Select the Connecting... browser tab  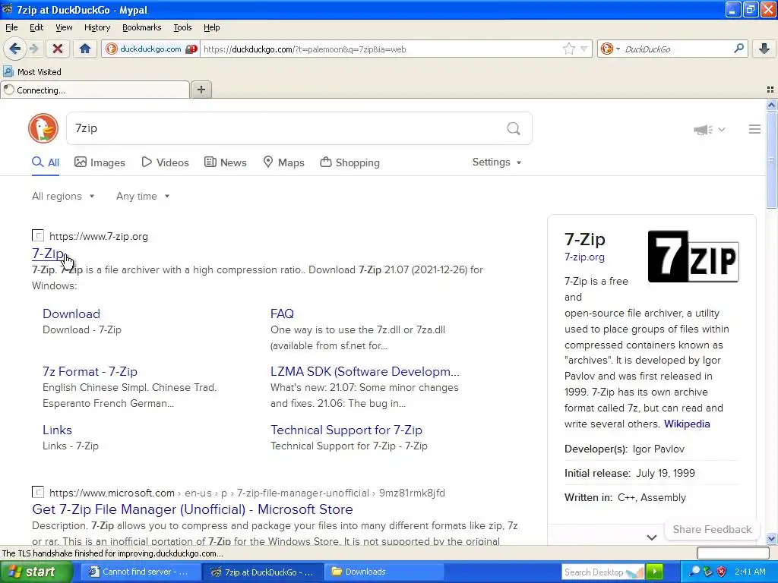coord(95,90)
